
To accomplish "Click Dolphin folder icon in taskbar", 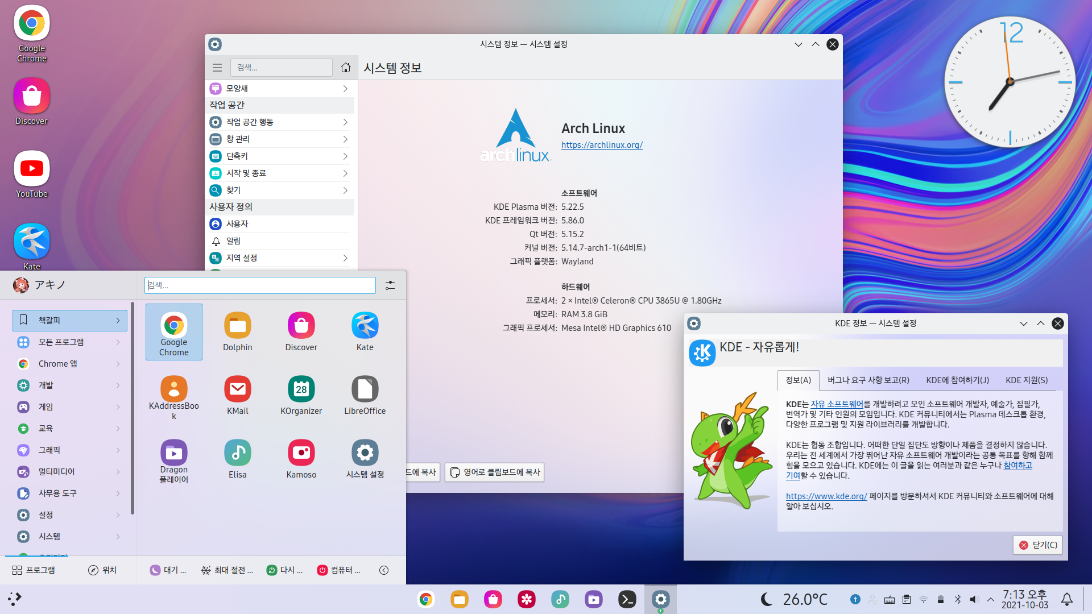I will [x=460, y=599].
